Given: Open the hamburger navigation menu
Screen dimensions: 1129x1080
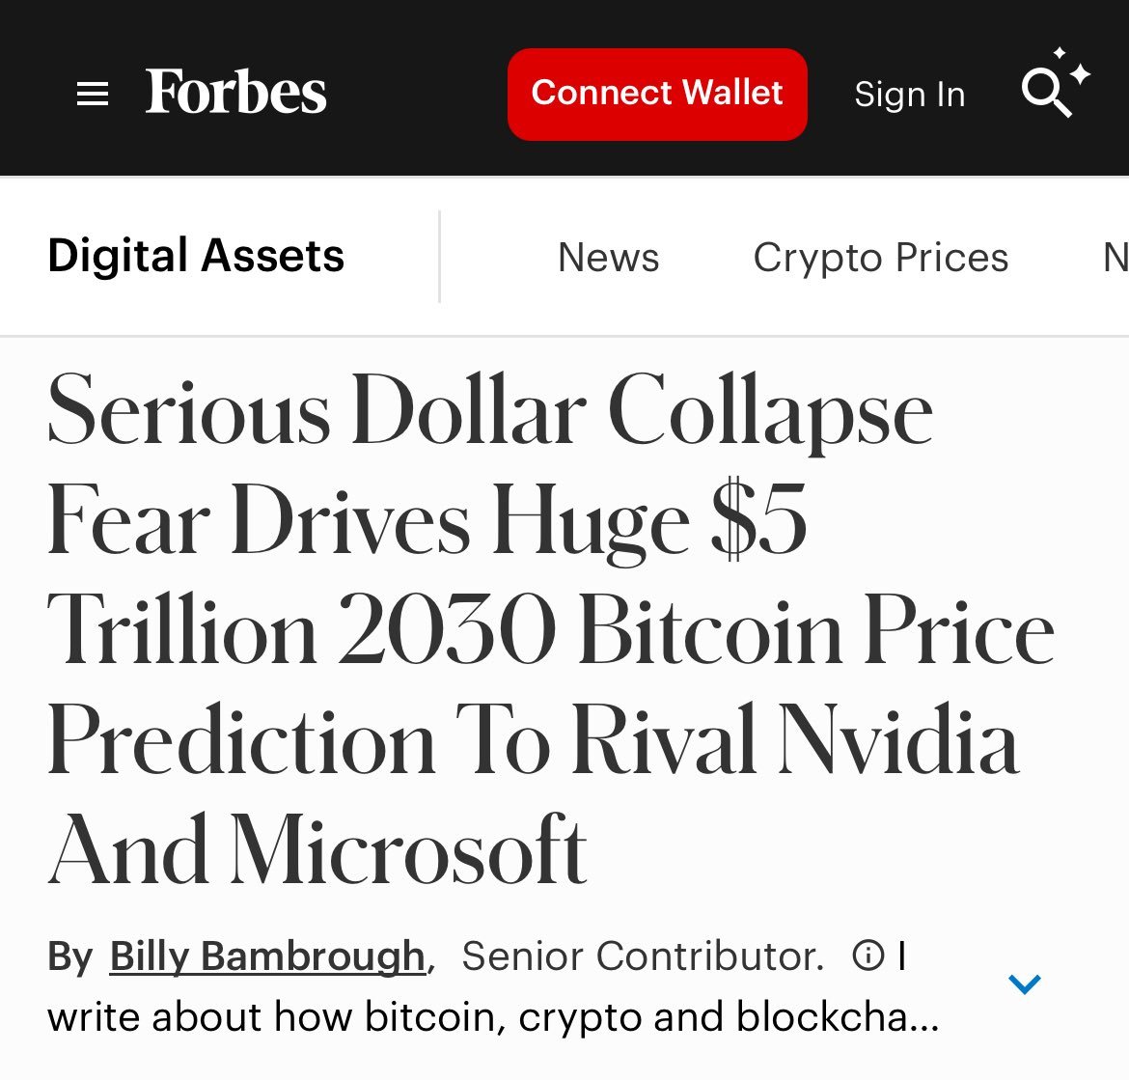Looking at the screenshot, I should (93, 95).
